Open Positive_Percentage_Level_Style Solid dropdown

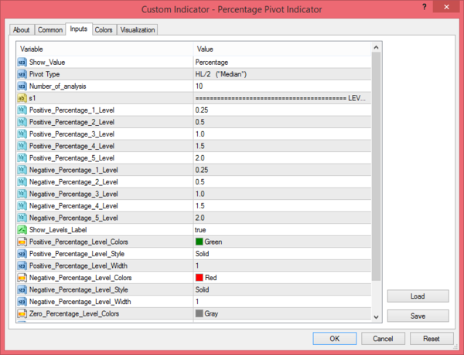pos(282,254)
